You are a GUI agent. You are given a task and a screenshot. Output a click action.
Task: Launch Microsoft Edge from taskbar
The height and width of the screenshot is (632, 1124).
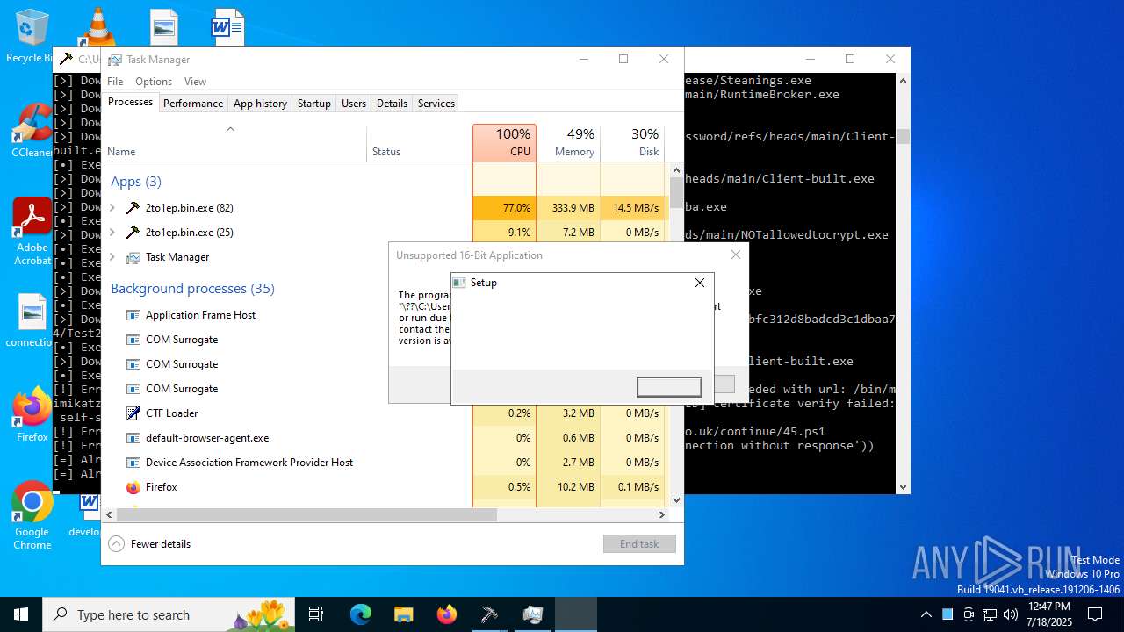click(x=361, y=614)
